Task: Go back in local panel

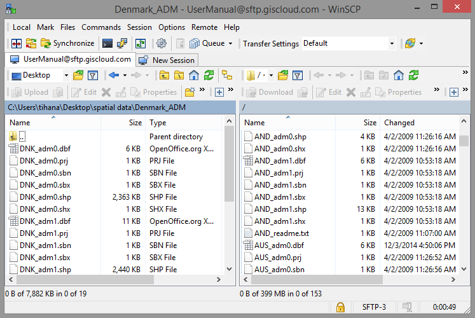Action: 114,76
